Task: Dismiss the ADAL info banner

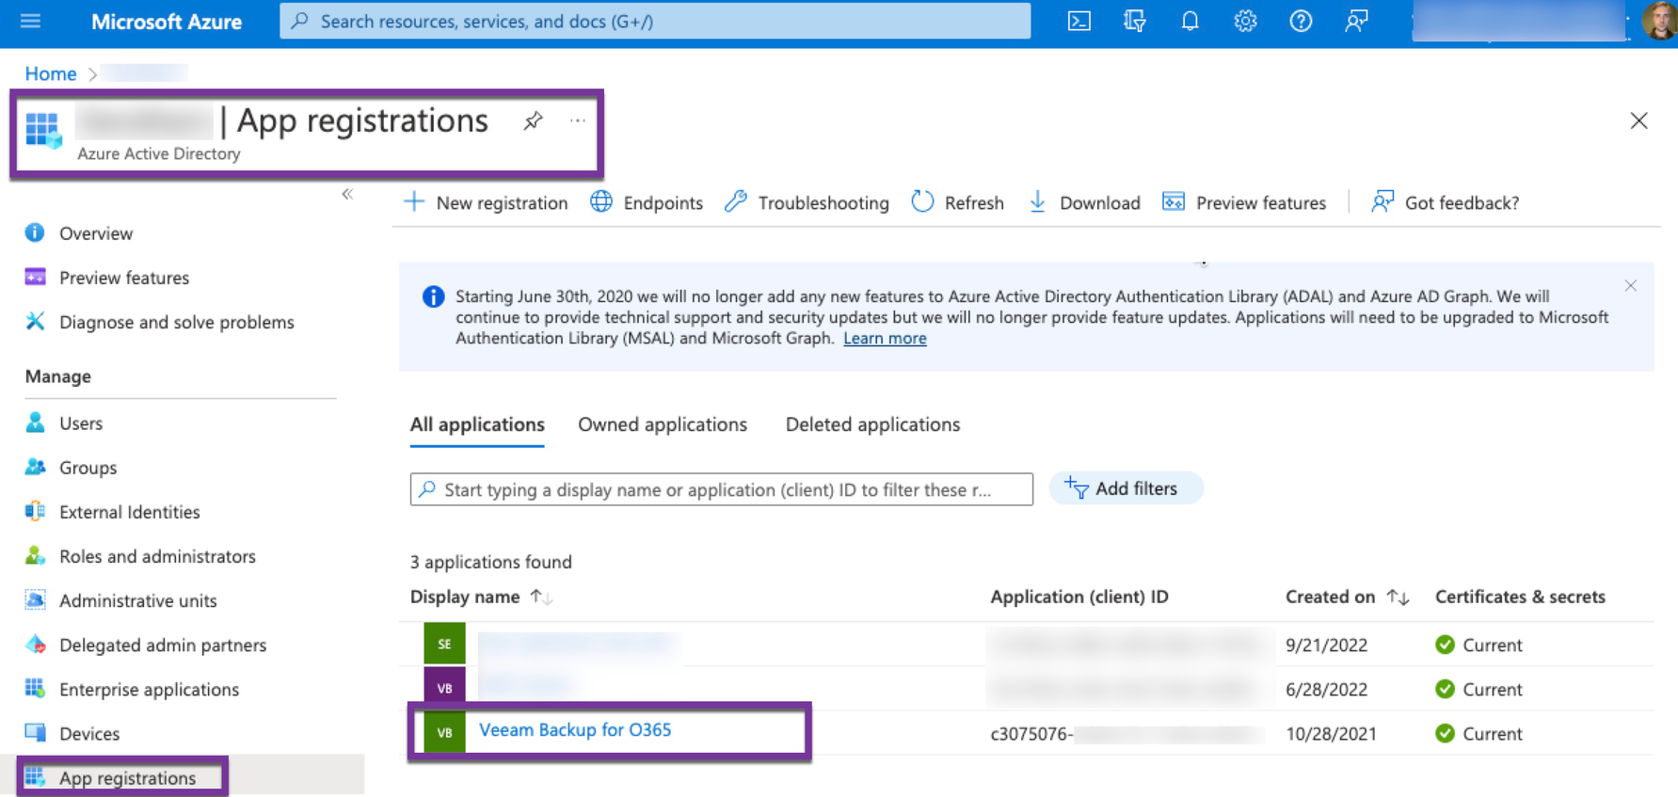Action: click(1630, 286)
